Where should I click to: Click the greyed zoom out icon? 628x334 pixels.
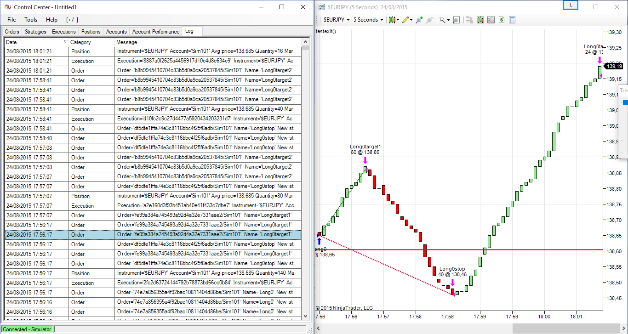430,20
